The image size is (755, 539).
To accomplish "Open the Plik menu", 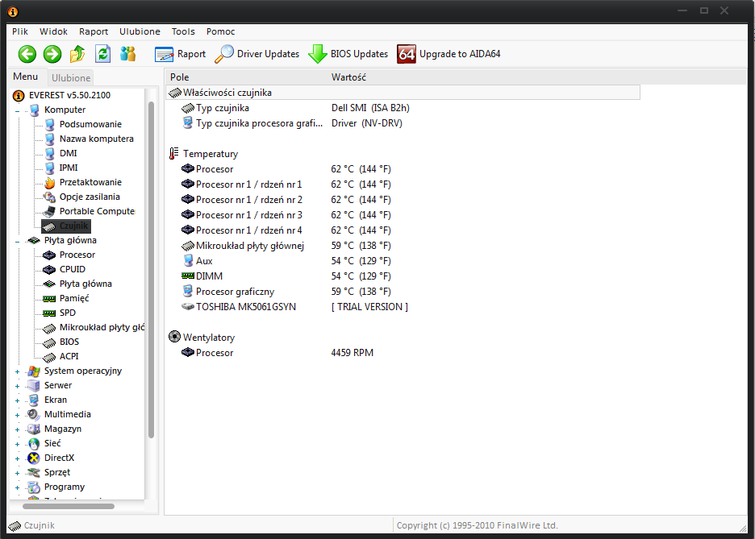I will click(x=20, y=31).
